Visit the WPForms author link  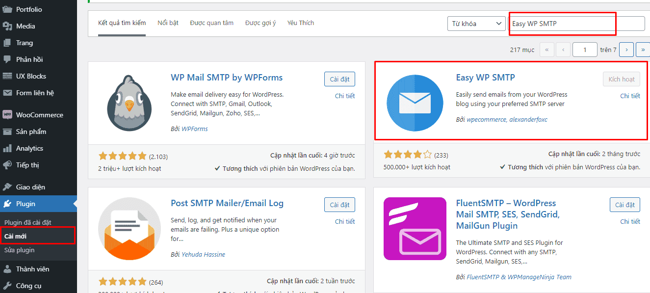[195, 129]
